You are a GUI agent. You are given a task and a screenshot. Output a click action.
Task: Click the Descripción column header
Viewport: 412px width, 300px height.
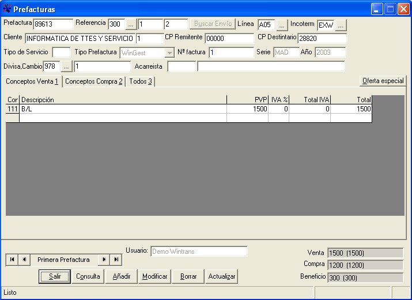tap(123, 100)
